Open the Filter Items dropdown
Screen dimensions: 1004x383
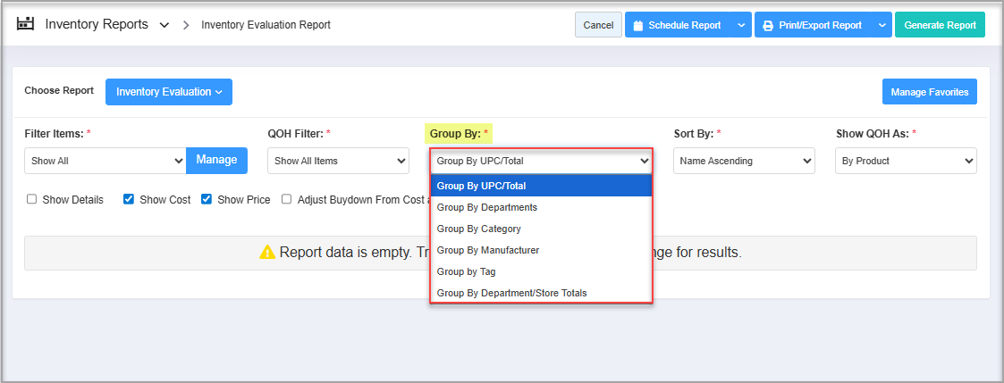105,161
